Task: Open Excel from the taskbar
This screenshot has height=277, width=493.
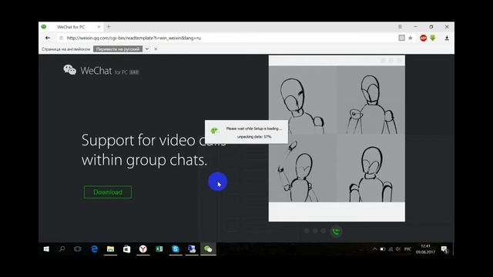Action: click(x=159, y=249)
